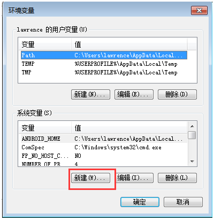
Task: Select the ANDROID_HOME system variable
Action: [x=103, y=139]
